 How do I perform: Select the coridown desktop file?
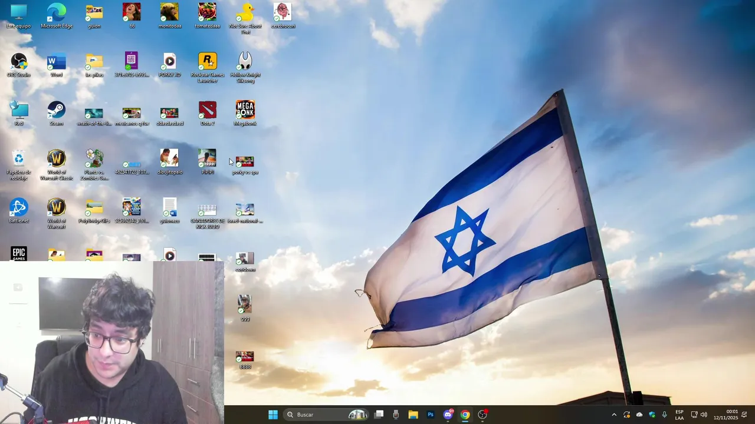245,262
